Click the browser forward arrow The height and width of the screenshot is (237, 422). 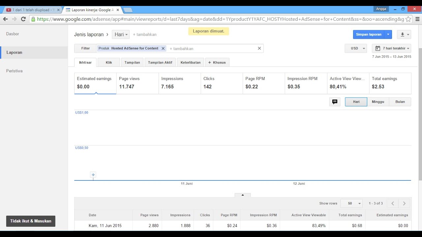point(14,19)
